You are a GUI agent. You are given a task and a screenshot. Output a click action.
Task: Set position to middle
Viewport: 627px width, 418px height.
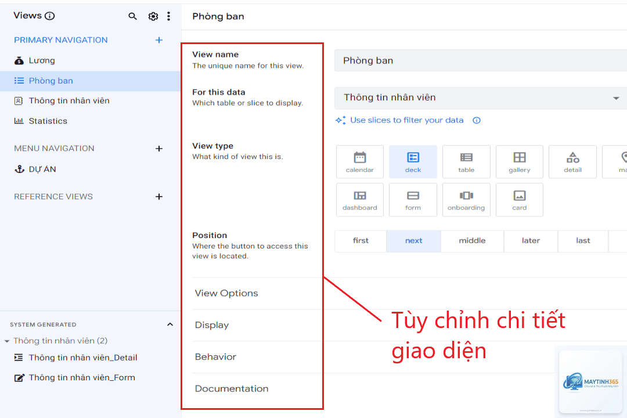pyautogui.click(x=472, y=241)
